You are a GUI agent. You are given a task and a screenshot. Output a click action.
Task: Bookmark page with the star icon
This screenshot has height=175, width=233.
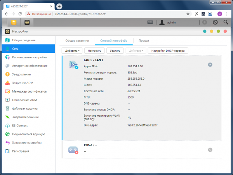coord(188,13)
